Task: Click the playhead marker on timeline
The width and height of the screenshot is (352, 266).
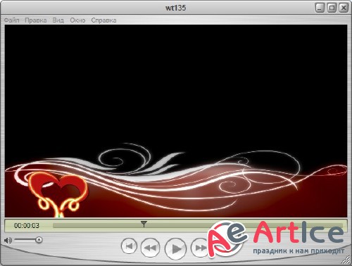Action: tap(144, 224)
